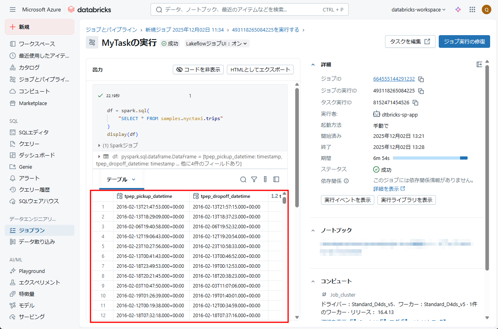Collapse the details side panel icon

(x=479, y=64)
